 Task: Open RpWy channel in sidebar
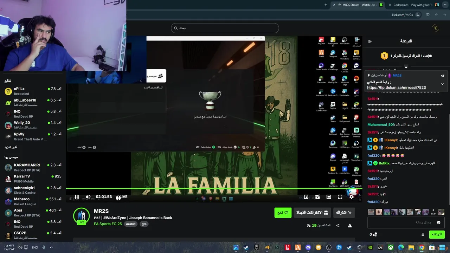33,136
